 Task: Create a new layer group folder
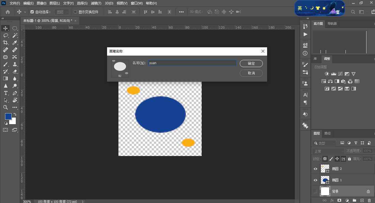click(354, 200)
